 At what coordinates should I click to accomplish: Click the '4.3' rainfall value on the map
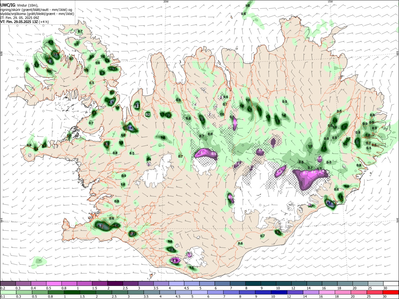point(100,226)
